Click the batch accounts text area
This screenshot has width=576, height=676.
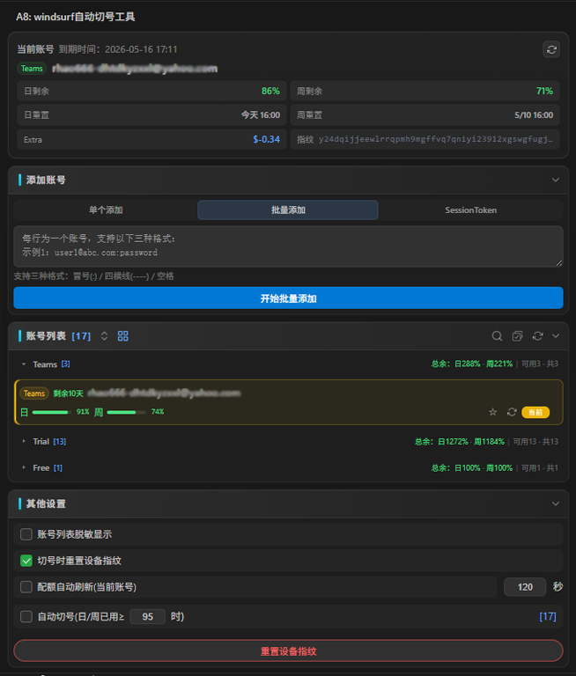tap(288, 246)
